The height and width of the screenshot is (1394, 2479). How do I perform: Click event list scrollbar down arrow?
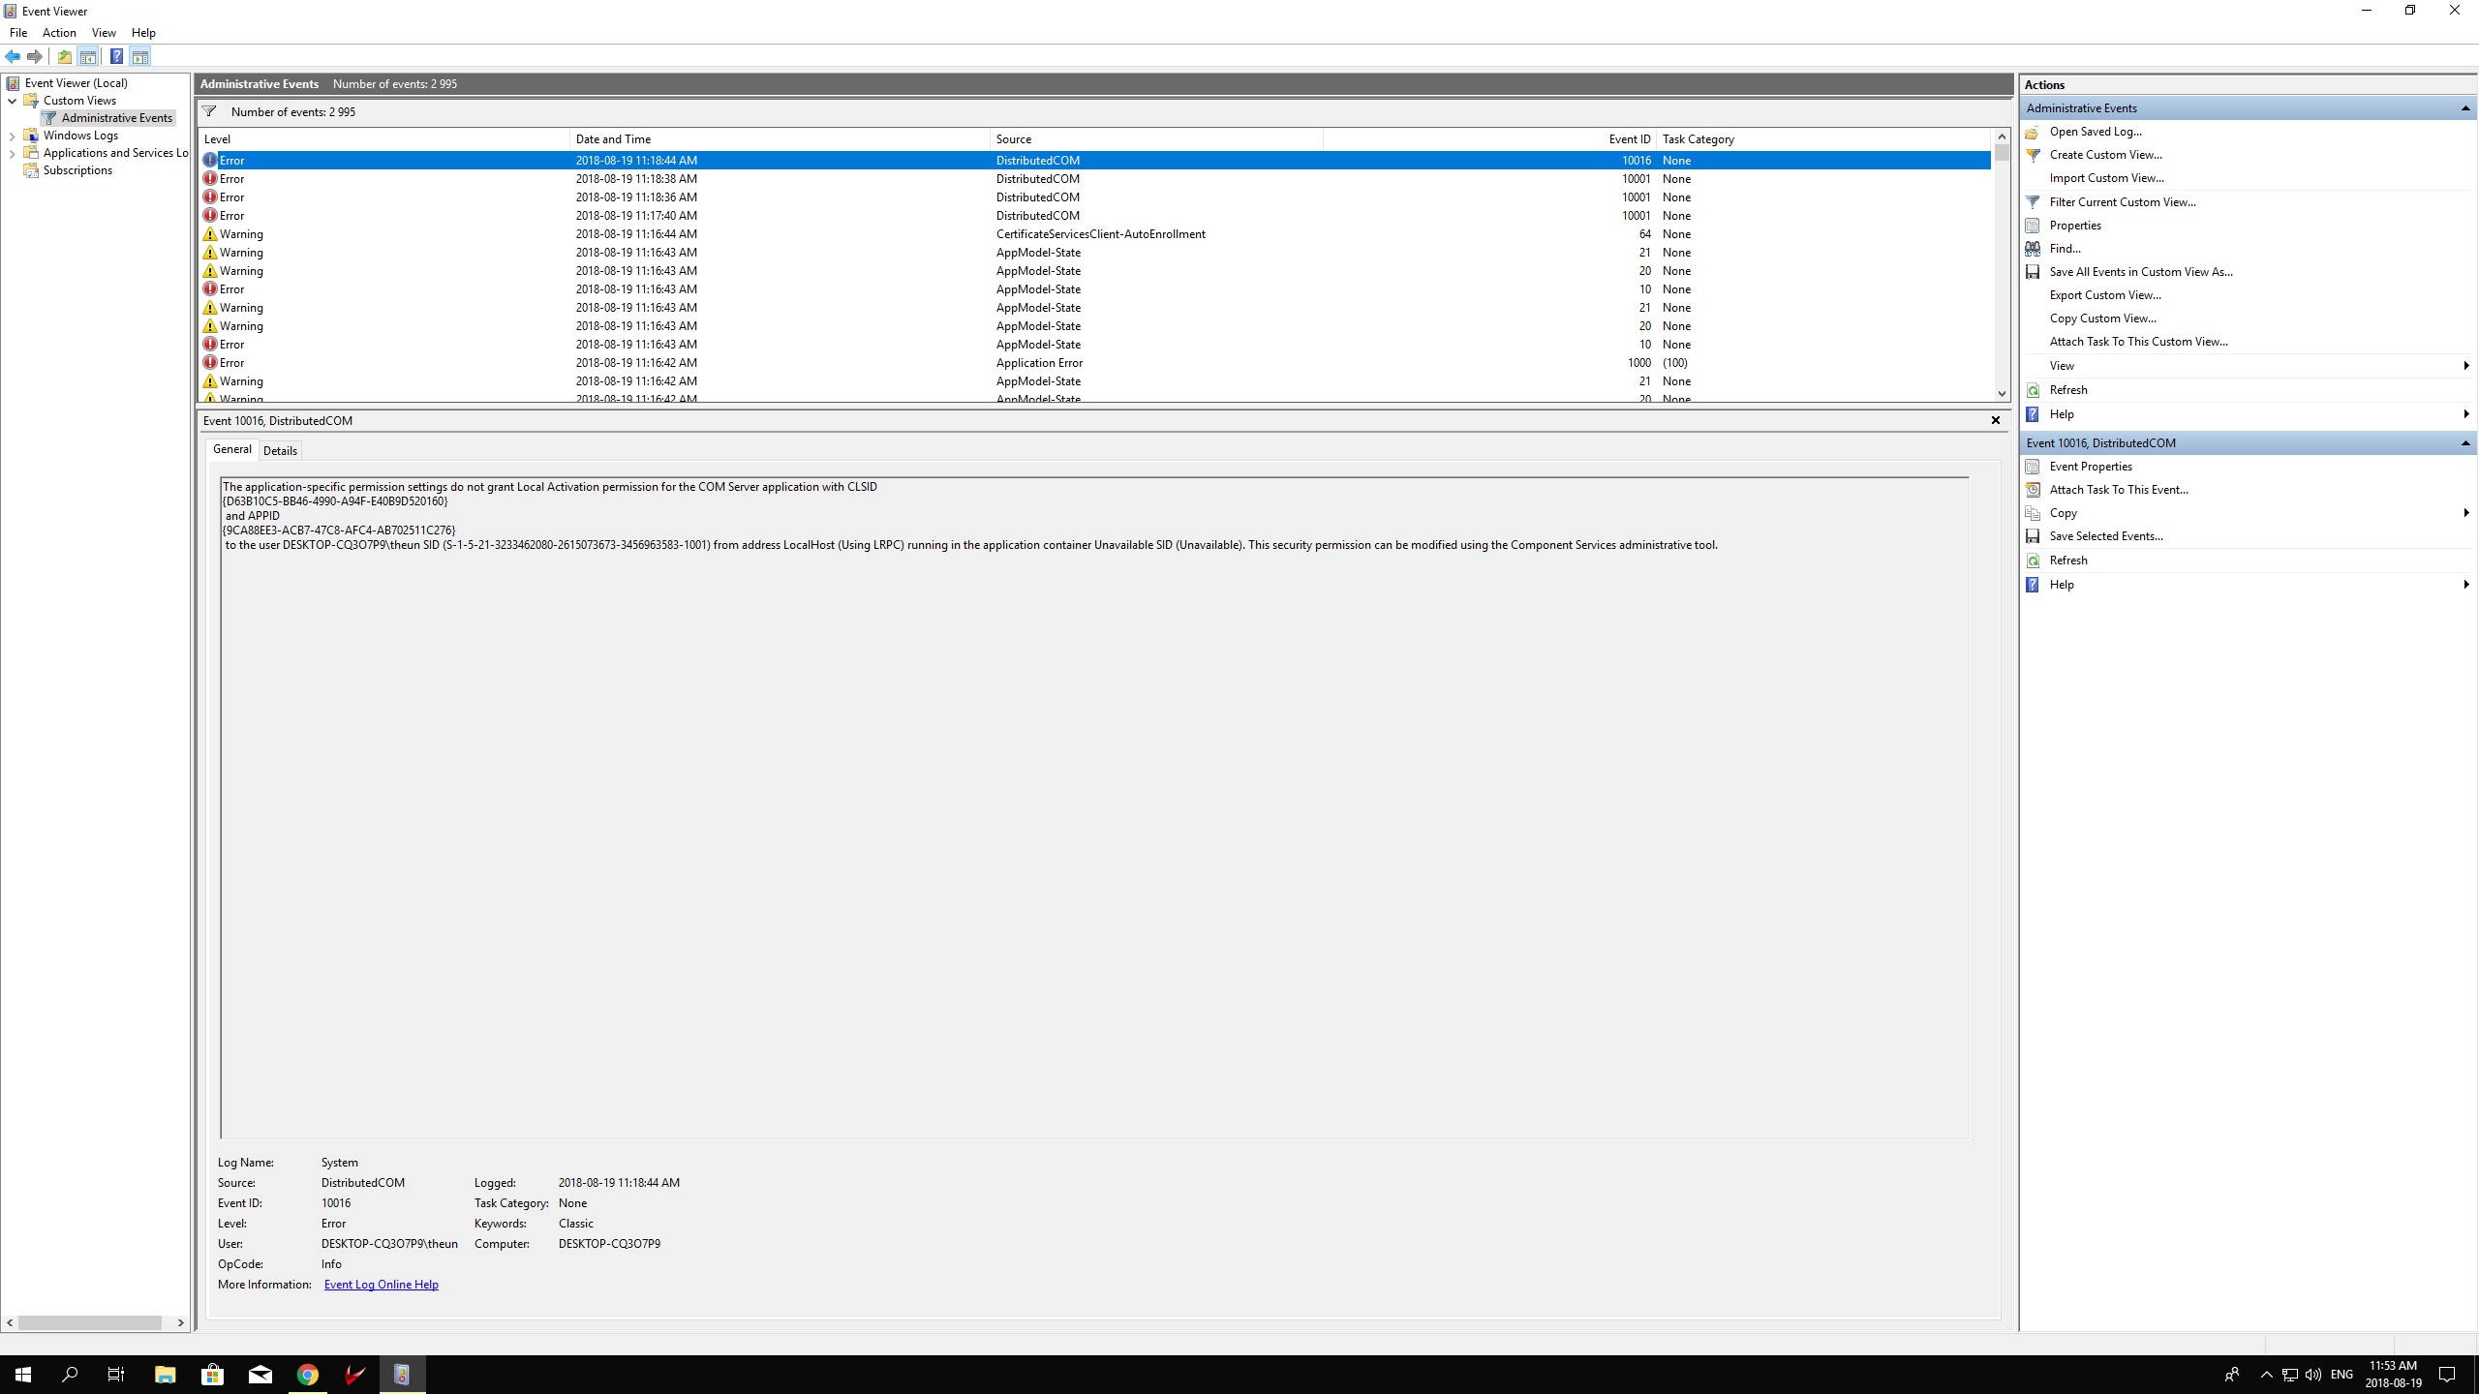pos(2002,393)
